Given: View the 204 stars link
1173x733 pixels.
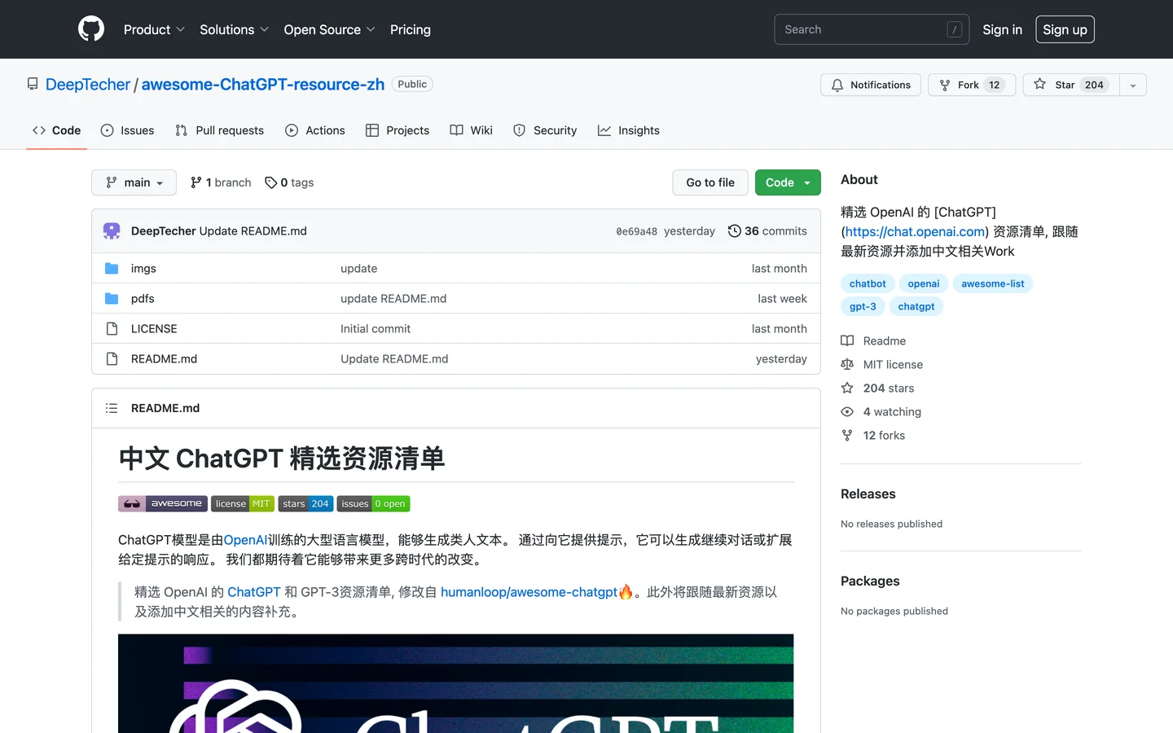Looking at the screenshot, I should coord(877,388).
